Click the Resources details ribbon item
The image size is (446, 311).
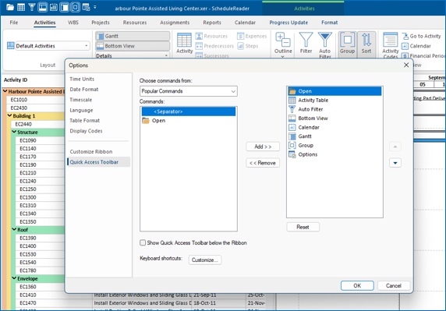point(211,36)
